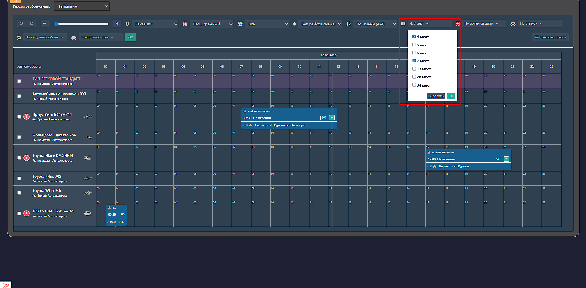Open the Режим отображения Таймлайн dropdown

pos(82,6)
